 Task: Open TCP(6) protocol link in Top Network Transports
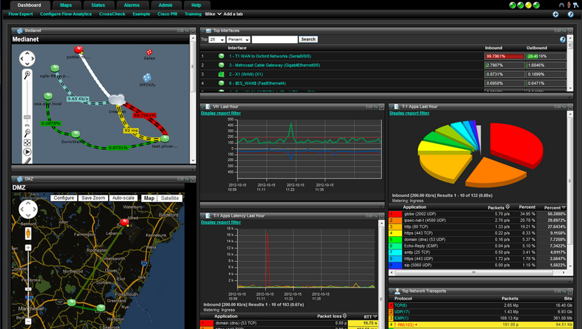click(401, 305)
